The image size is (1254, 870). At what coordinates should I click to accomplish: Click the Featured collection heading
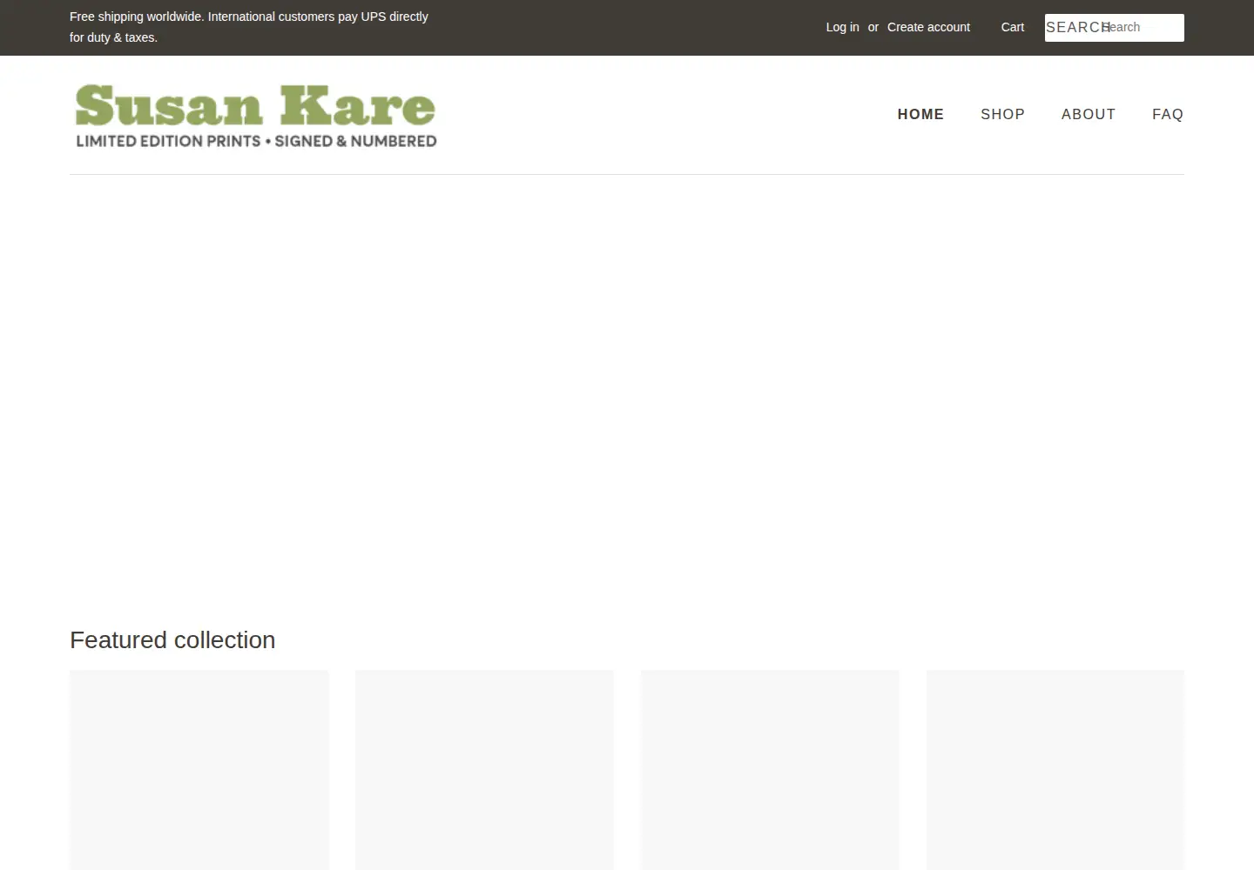coord(172,639)
